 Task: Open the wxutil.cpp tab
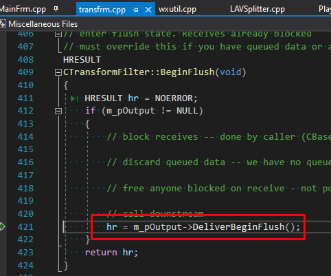tap(177, 10)
